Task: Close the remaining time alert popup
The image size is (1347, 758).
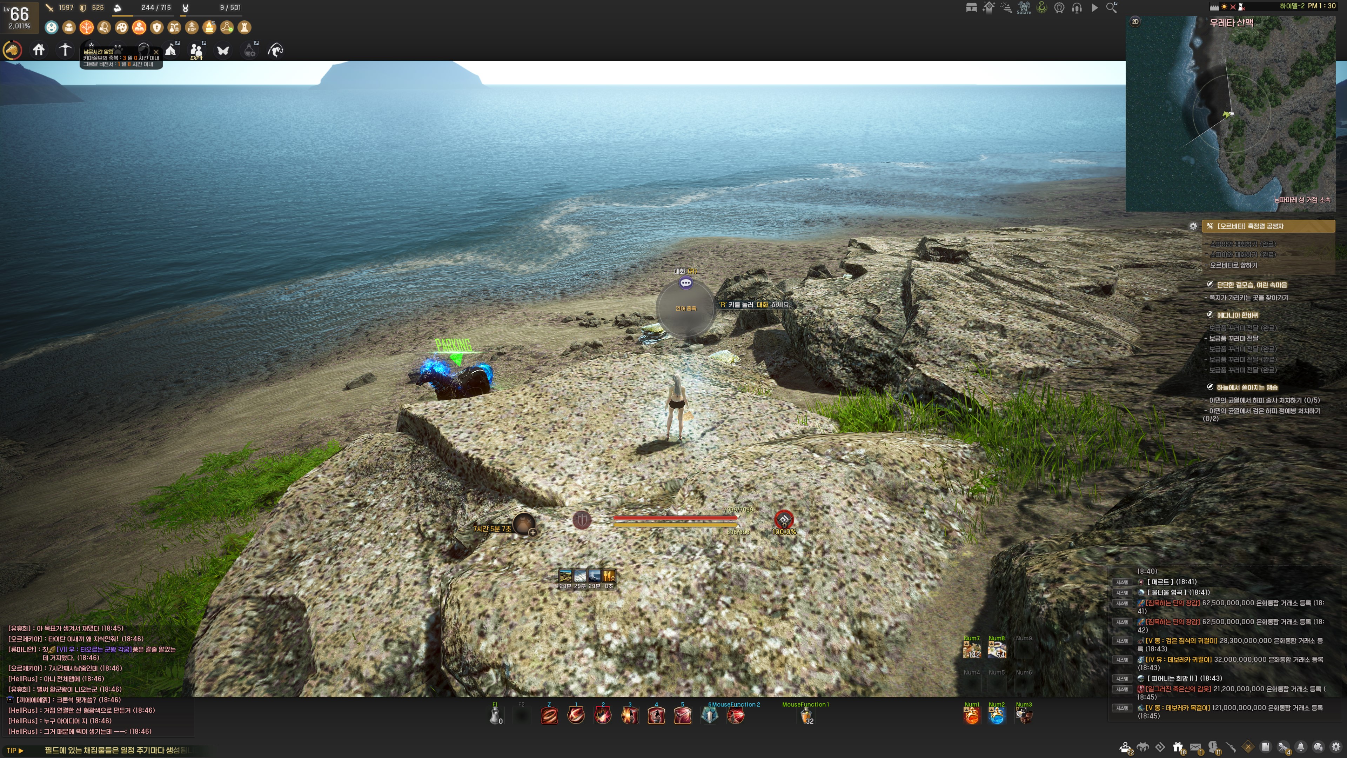Action: pyautogui.click(x=156, y=52)
